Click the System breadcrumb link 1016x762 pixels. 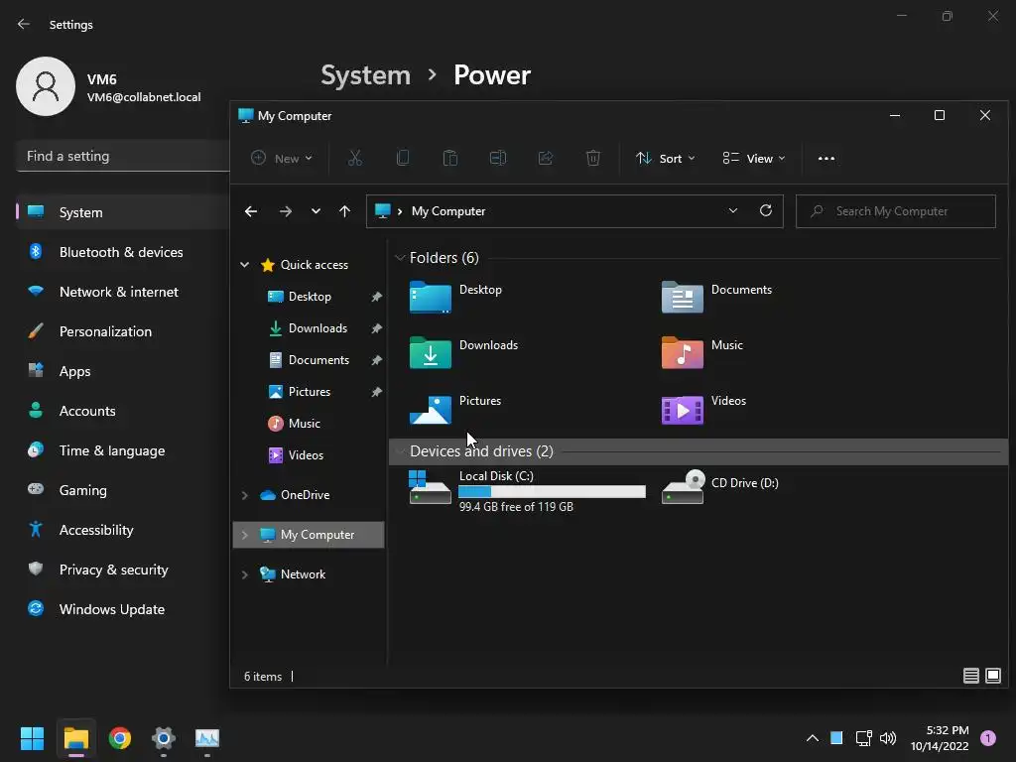365,75
